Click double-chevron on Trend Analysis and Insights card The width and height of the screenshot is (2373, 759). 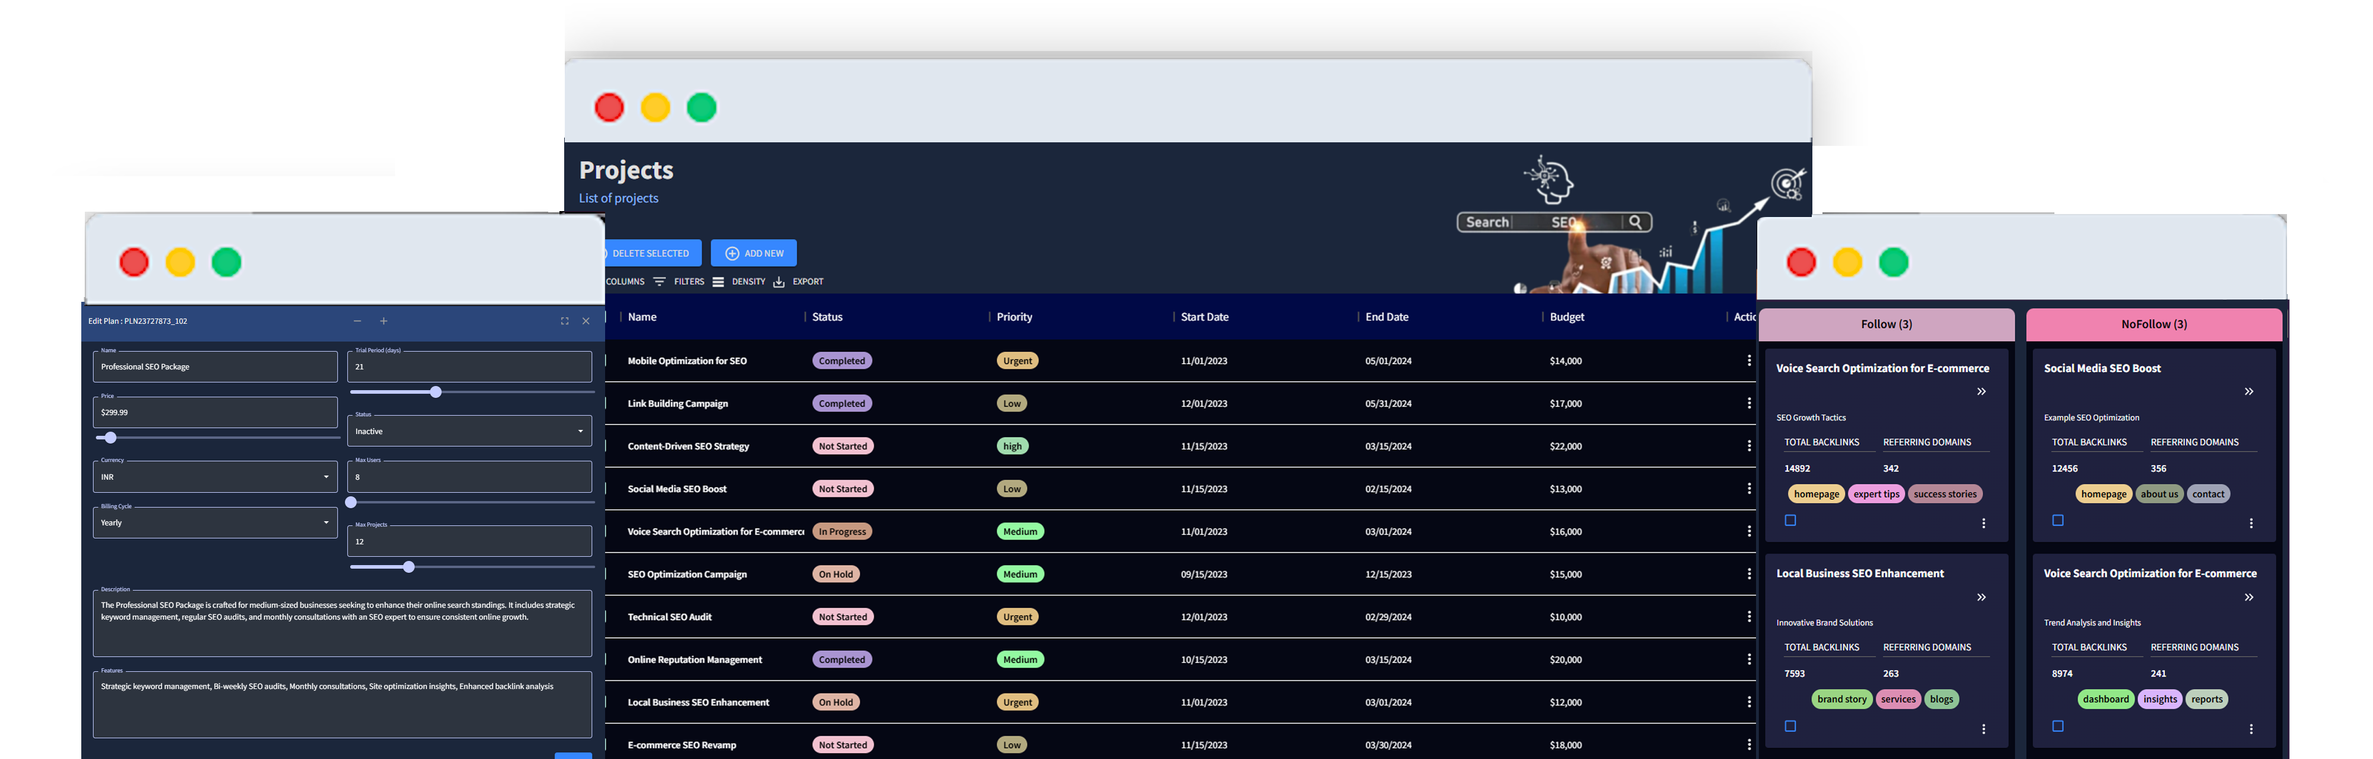(x=2248, y=597)
